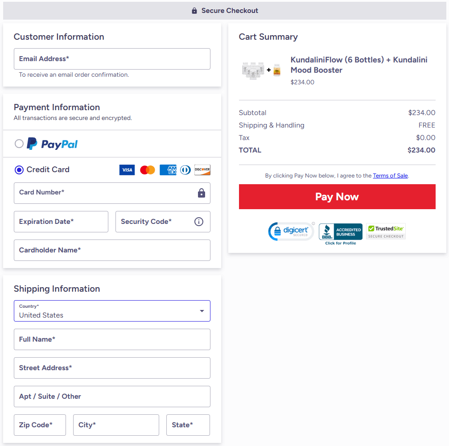Screen dimensions: 449x446
Task: Click the Discover card icon
Action: tap(202, 170)
